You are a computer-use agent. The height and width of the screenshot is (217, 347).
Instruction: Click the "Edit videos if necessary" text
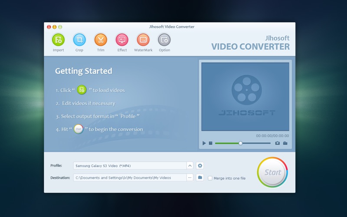88,103
